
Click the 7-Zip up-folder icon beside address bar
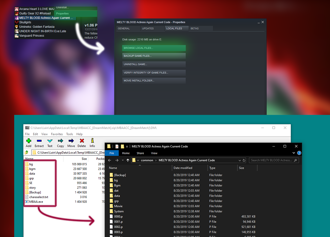coord(27,152)
